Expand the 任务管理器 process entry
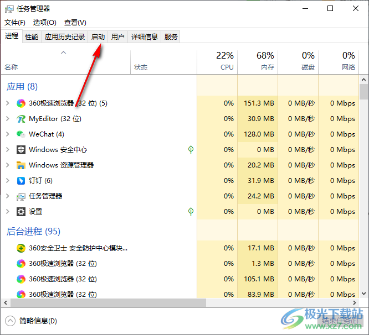 [x=8, y=196]
